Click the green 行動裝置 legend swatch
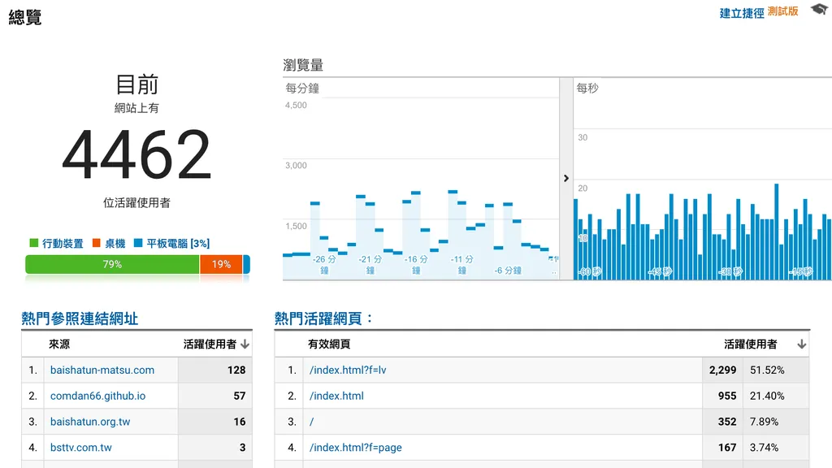This screenshot has width=832, height=468. tap(34, 243)
